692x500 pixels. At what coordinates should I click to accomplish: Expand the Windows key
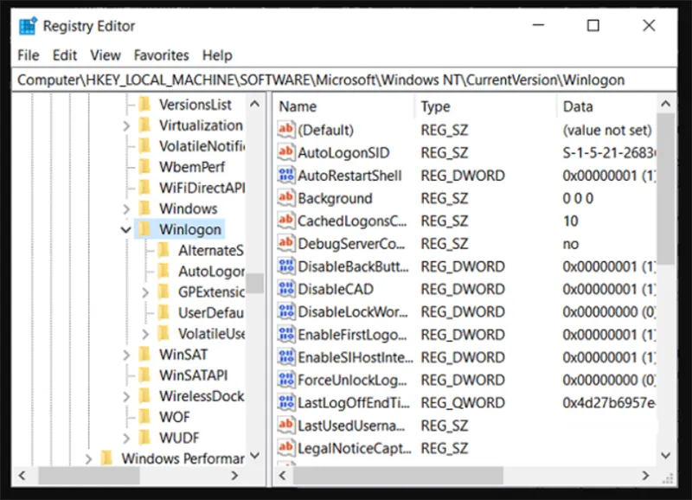pyautogui.click(x=126, y=208)
